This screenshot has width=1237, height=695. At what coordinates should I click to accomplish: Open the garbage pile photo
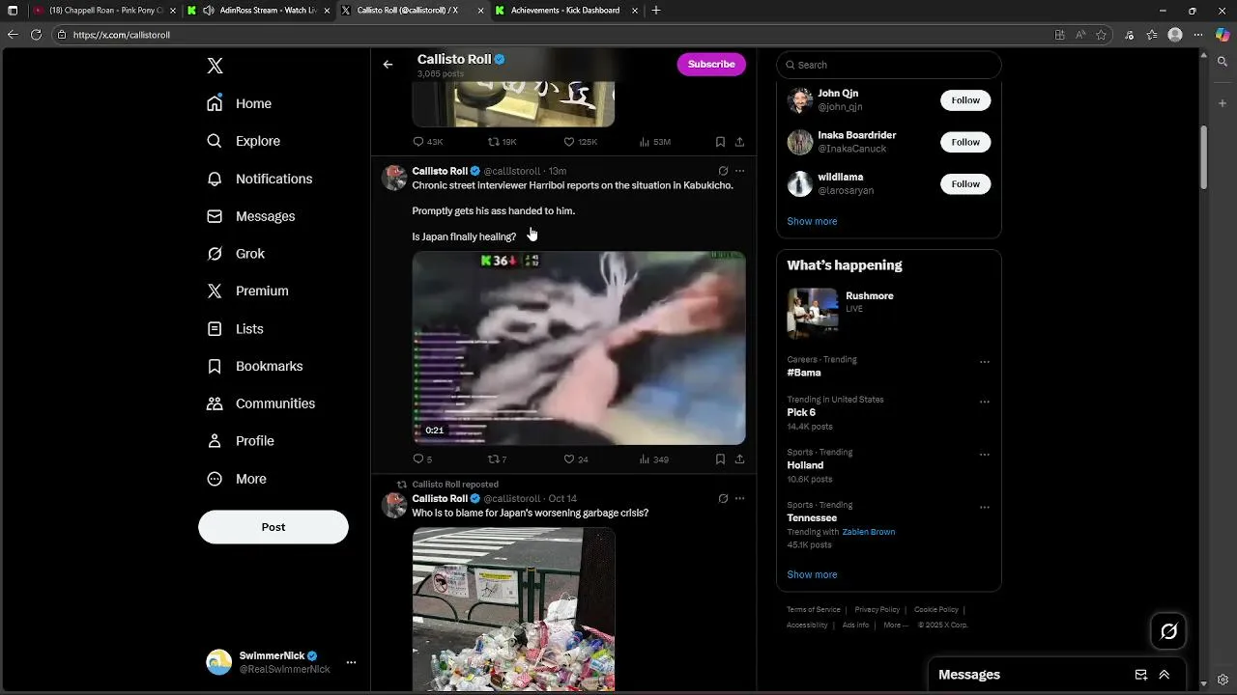(514, 609)
